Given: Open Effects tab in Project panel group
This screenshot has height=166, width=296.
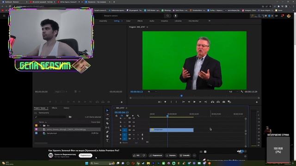Looking at the screenshot, I should tap(55, 108).
